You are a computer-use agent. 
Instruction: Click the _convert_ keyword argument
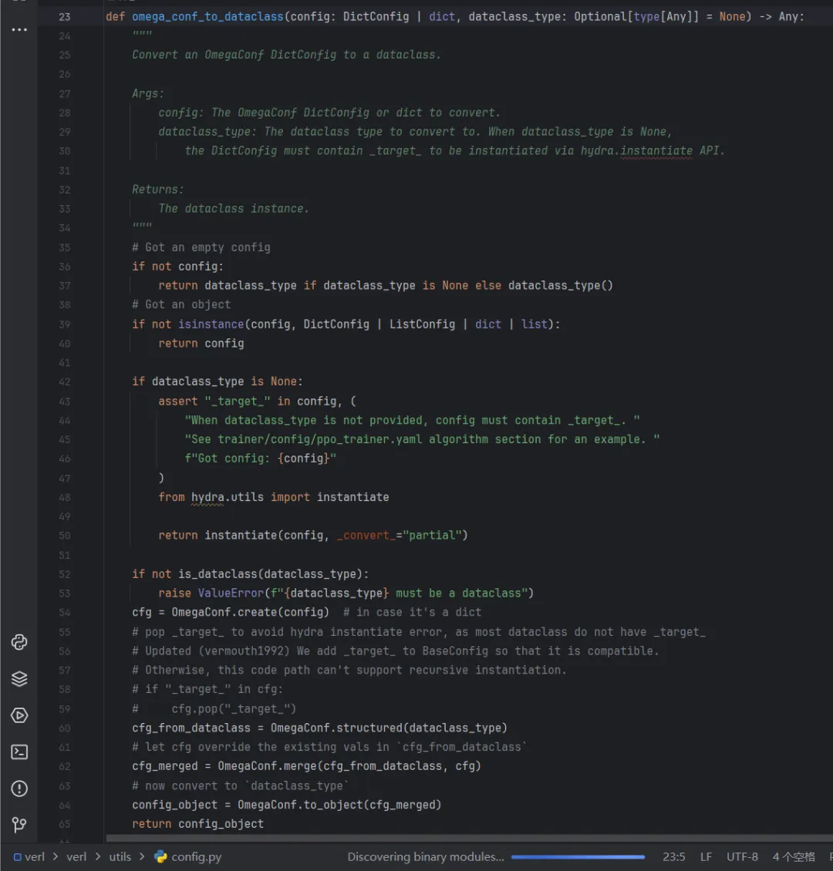(366, 536)
